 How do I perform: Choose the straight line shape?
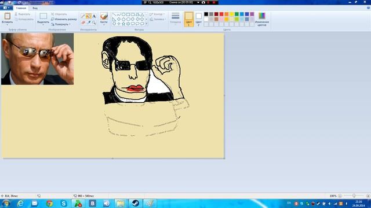point(114,14)
